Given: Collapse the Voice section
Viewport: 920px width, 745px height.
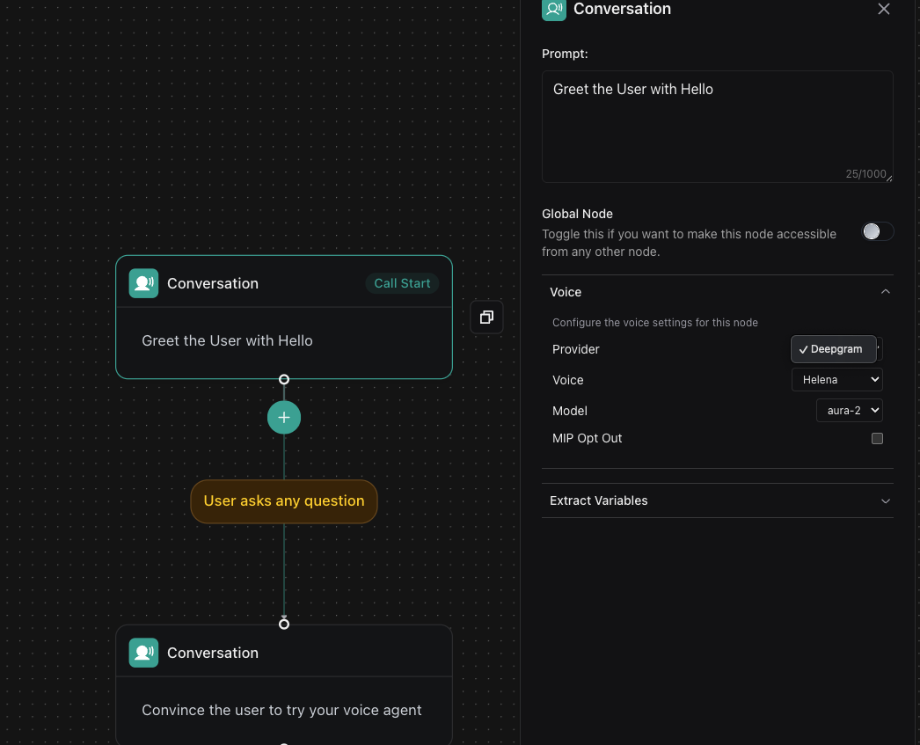Looking at the screenshot, I should 885,292.
